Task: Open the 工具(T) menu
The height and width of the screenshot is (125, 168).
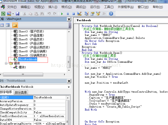Action: (109, 7)
